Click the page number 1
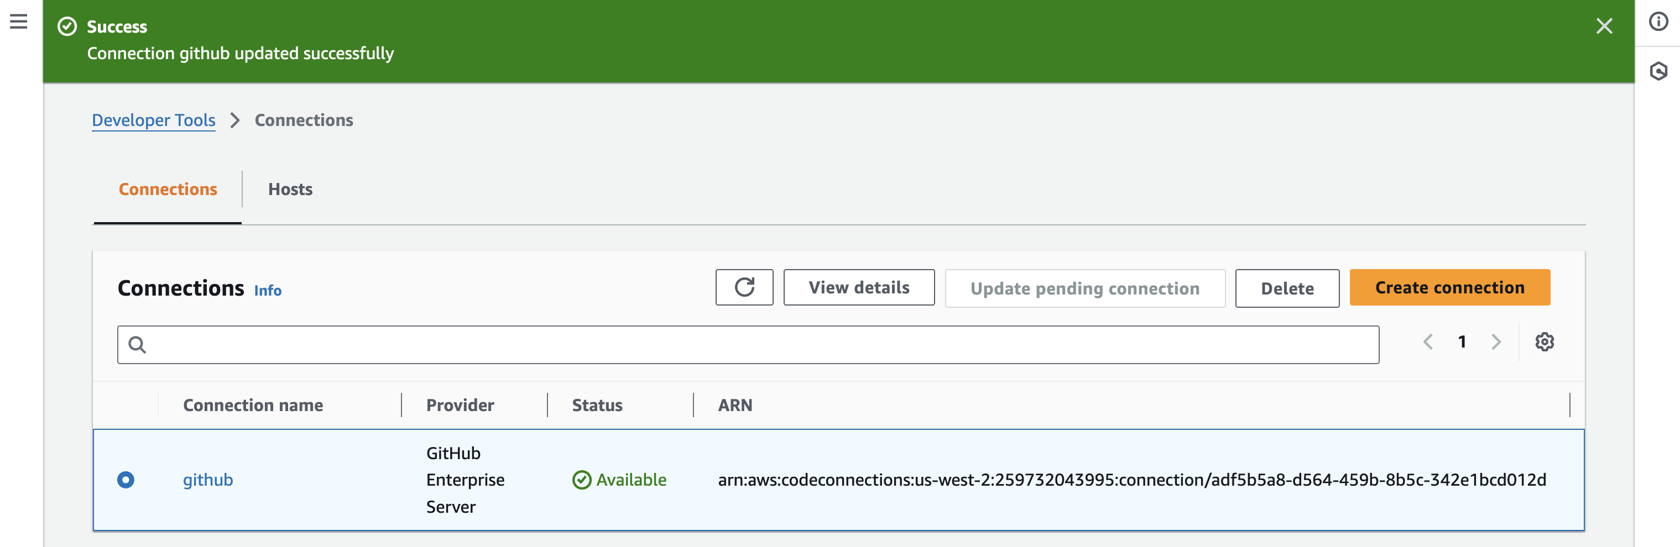The height and width of the screenshot is (547, 1680). click(x=1462, y=341)
